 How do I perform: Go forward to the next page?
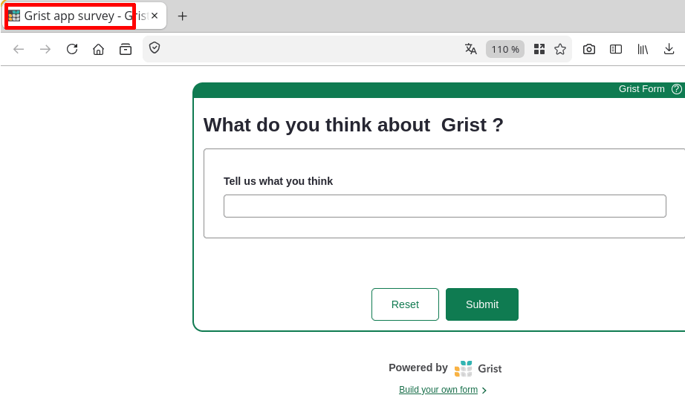[45, 49]
